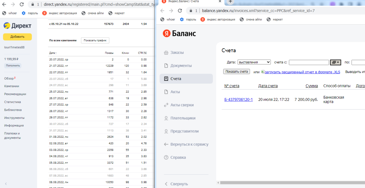Image resolution: width=365 pixels, height=188 pixels.
Task: Click the yellow Добавить button
Action: [18, 37]
